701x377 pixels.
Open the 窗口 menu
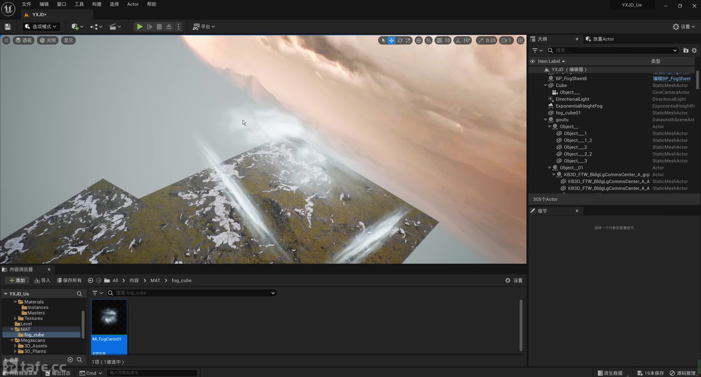[61, 4]
